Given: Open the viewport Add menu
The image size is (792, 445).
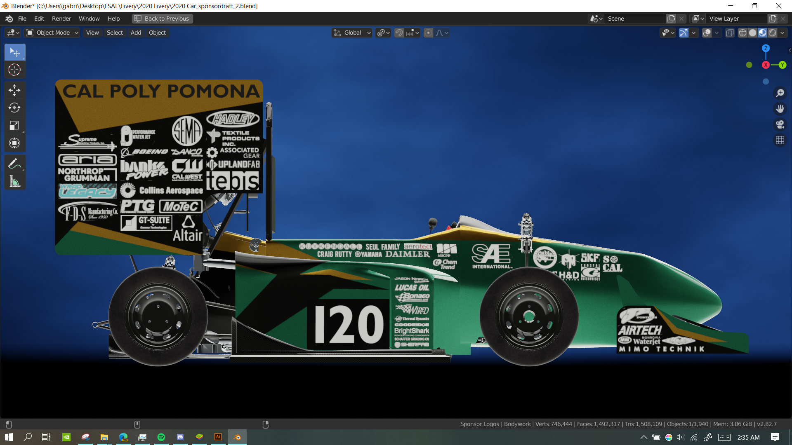Looking at the screenshot, I should (x=136, y=33).
